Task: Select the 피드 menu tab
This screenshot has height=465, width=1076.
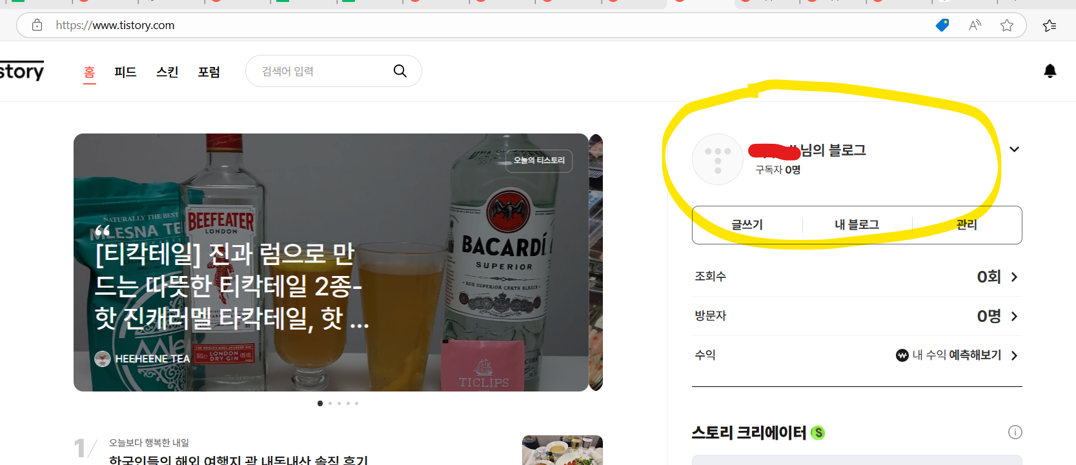Action: pyautogui.click(x=125, y=72)
